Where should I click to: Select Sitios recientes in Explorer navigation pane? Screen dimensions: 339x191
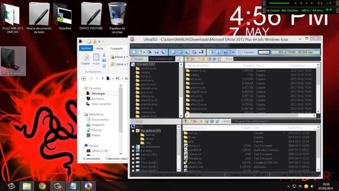(x=99, y=104)
